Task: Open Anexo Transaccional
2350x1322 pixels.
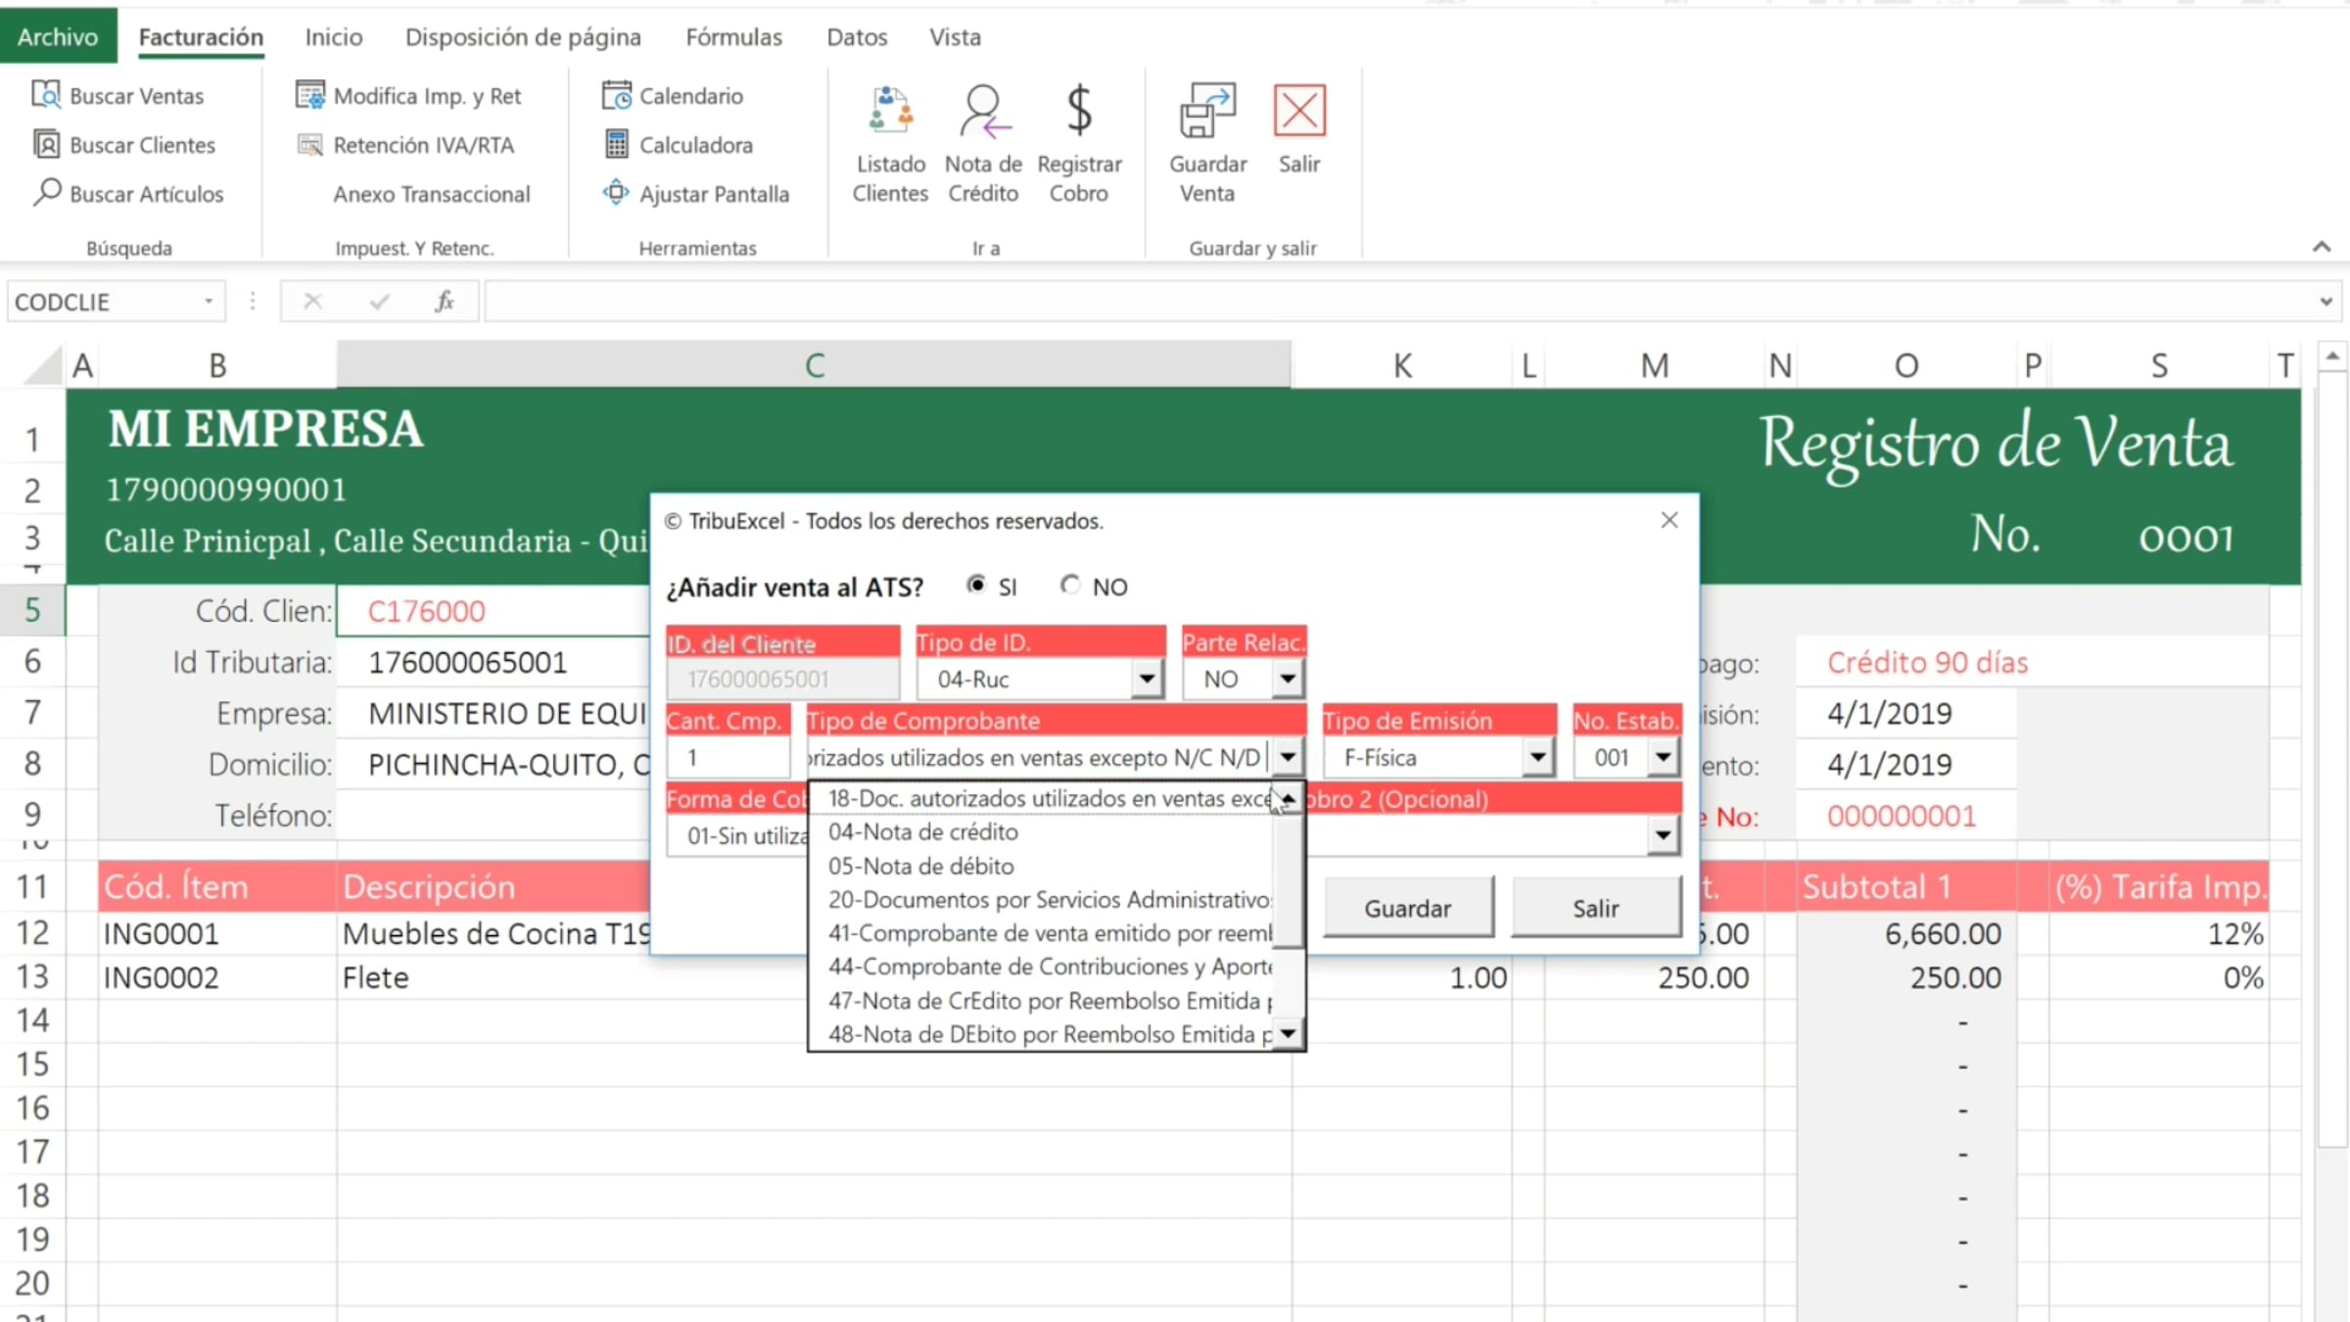Action: tap(432, 193)
